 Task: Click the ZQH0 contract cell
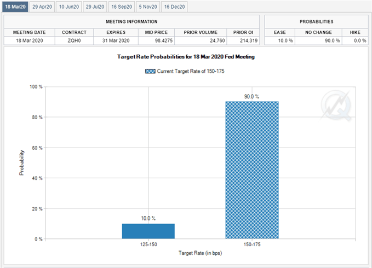point(74,40)
